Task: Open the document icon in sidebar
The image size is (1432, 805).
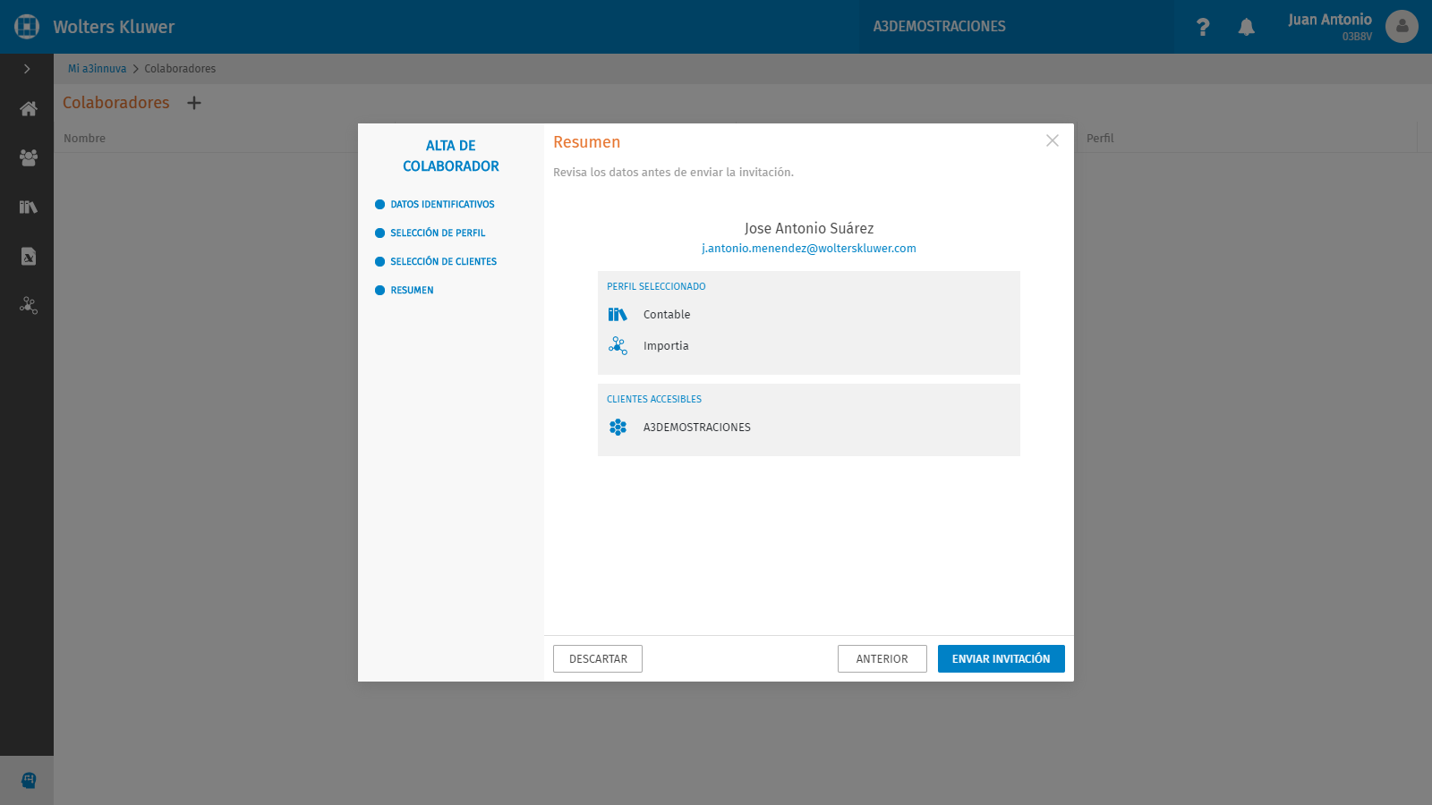Action: [29, 257]
